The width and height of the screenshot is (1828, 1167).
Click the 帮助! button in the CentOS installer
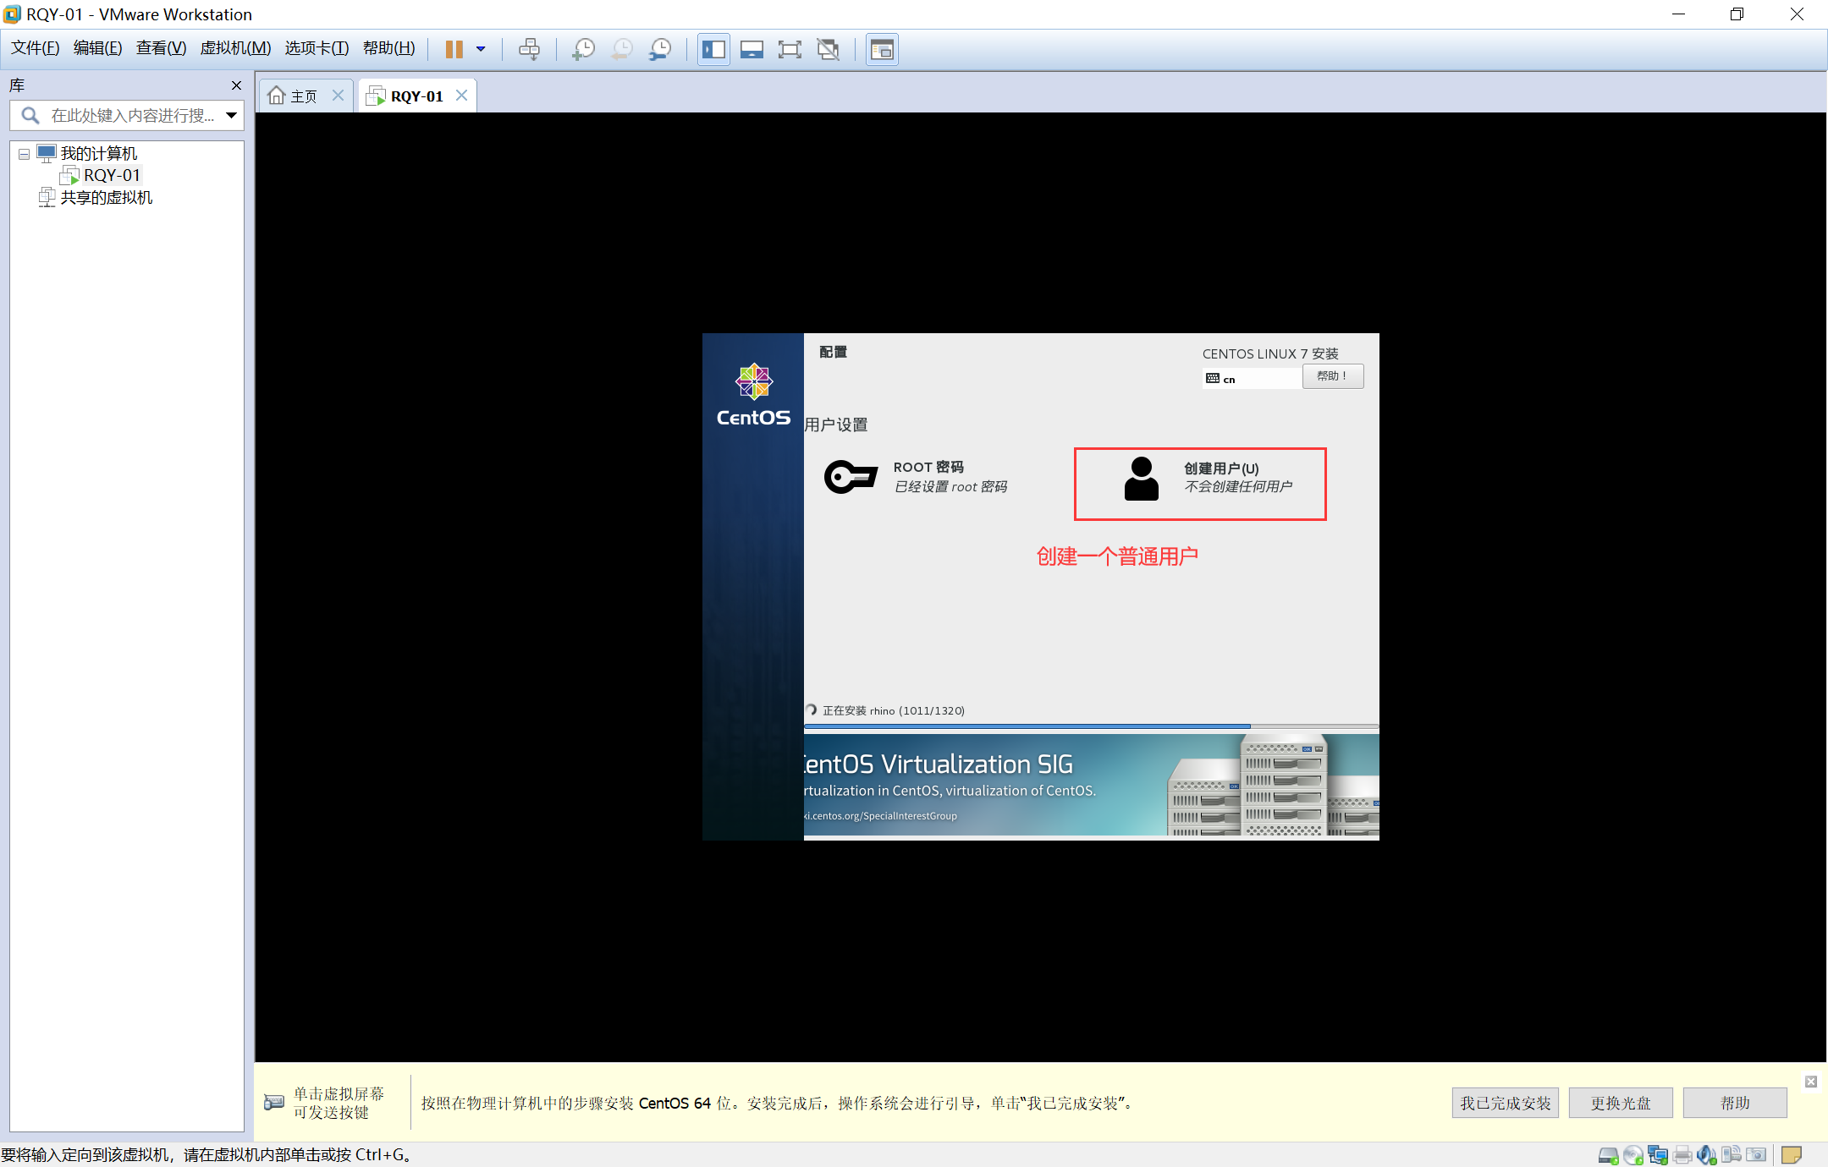[x=1333, y=376]
